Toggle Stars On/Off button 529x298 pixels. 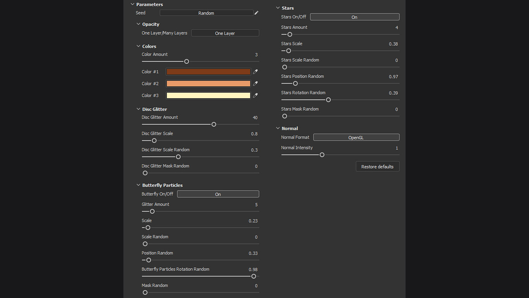point(354,17)
